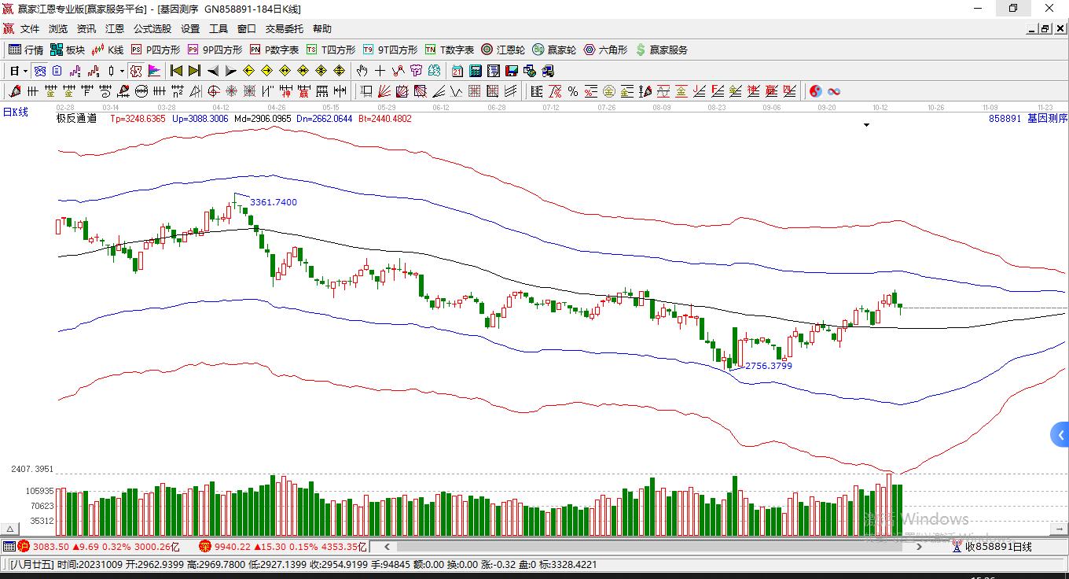Open the 设置 menu
This screenshot has height=579, width=1069.
(190, 28)
